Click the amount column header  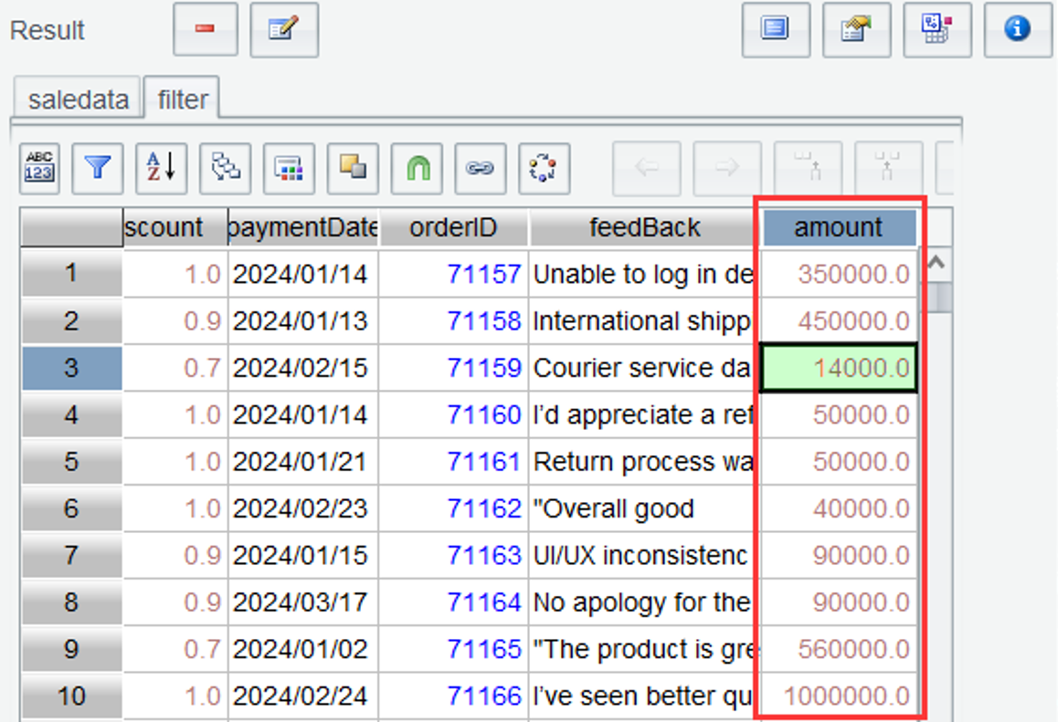[839, 227]
